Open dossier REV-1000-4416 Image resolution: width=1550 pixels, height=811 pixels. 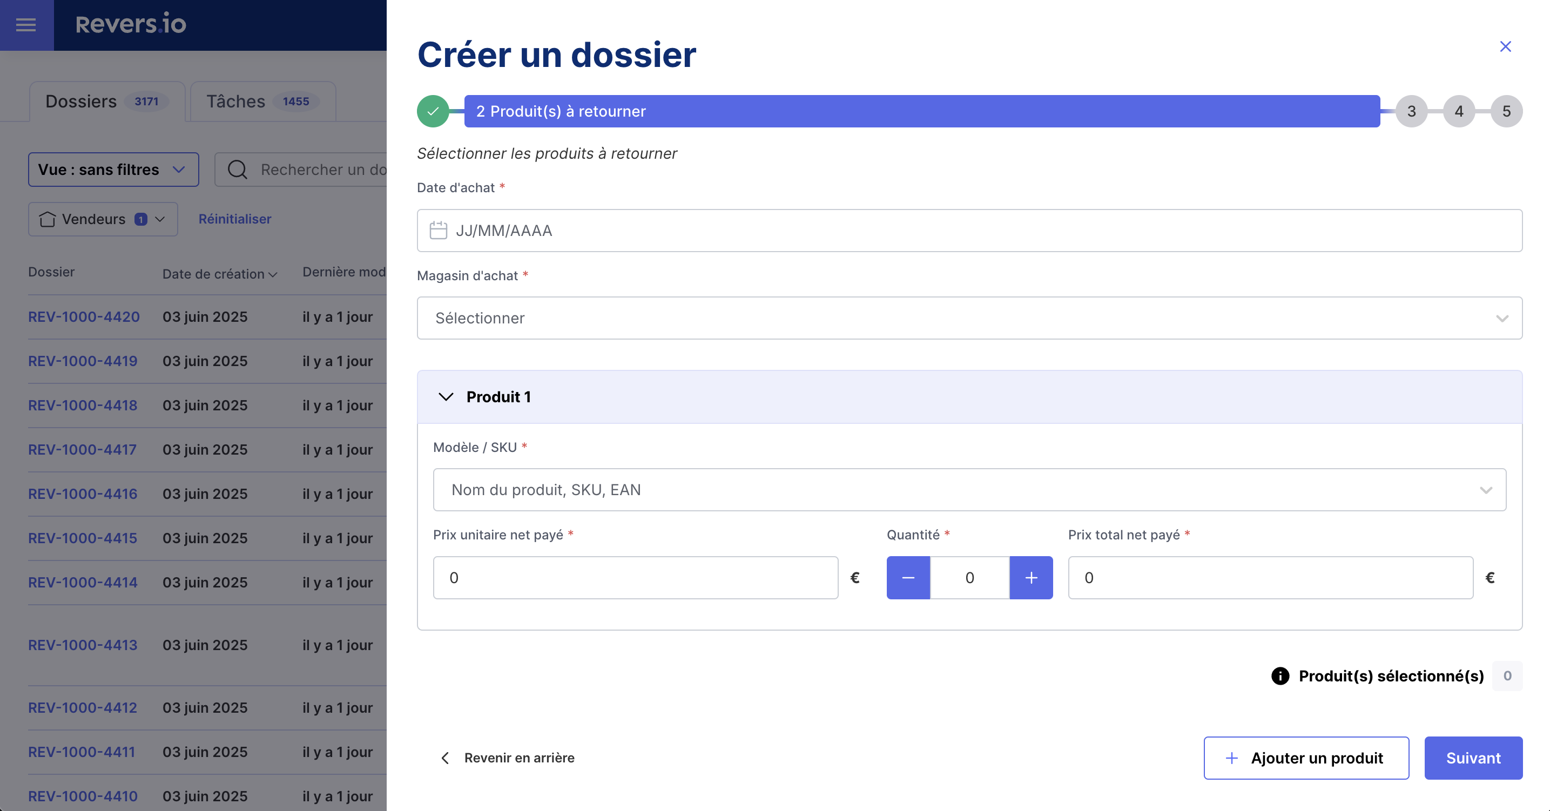[83, 494]
